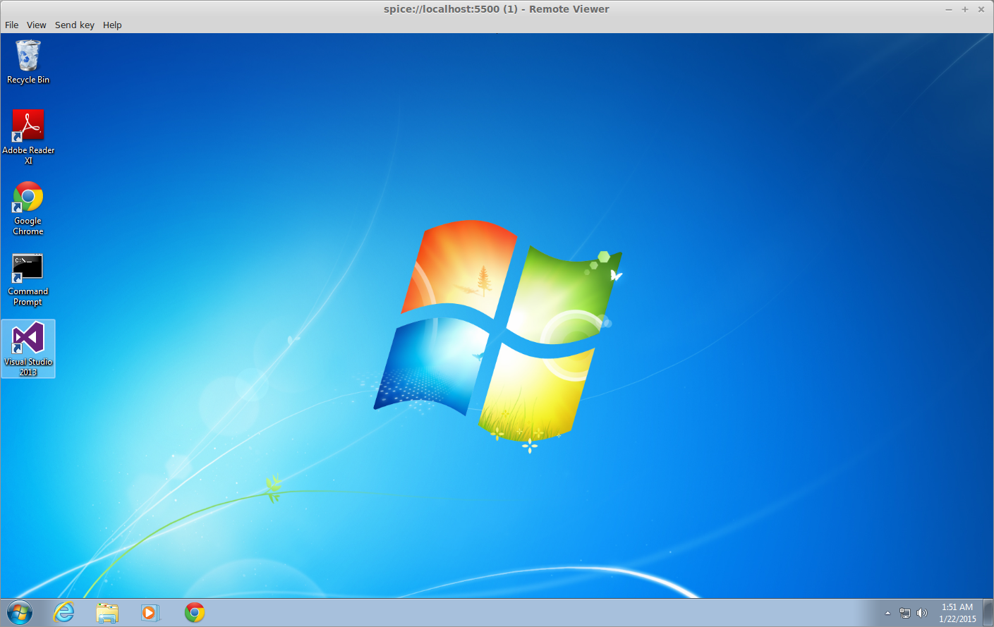
Task: Mute audio via the volume tray icon
Action: click(x=923, y=612)
